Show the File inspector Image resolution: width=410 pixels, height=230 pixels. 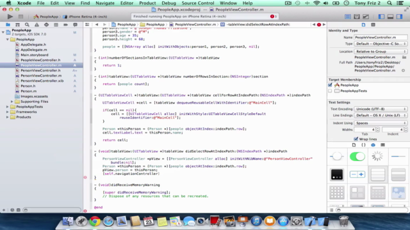363,24
